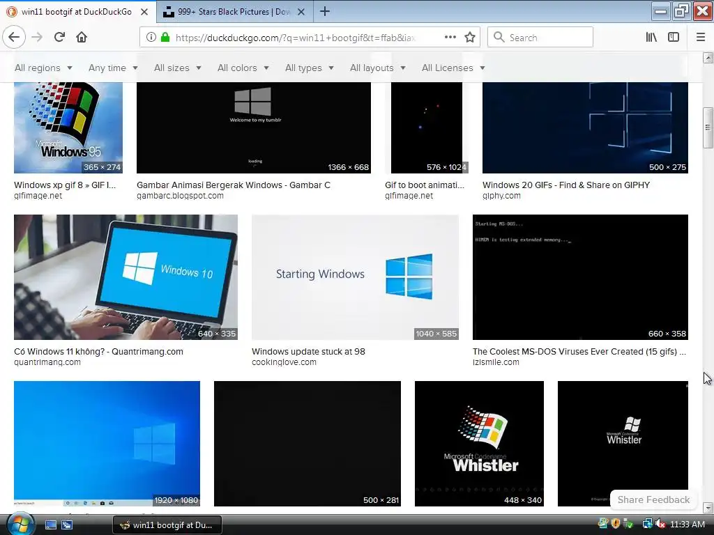This screenshot has width=714, height=535.
Task: Click Windows 20 GIFs GIPHY title
Action: [566, 185]
